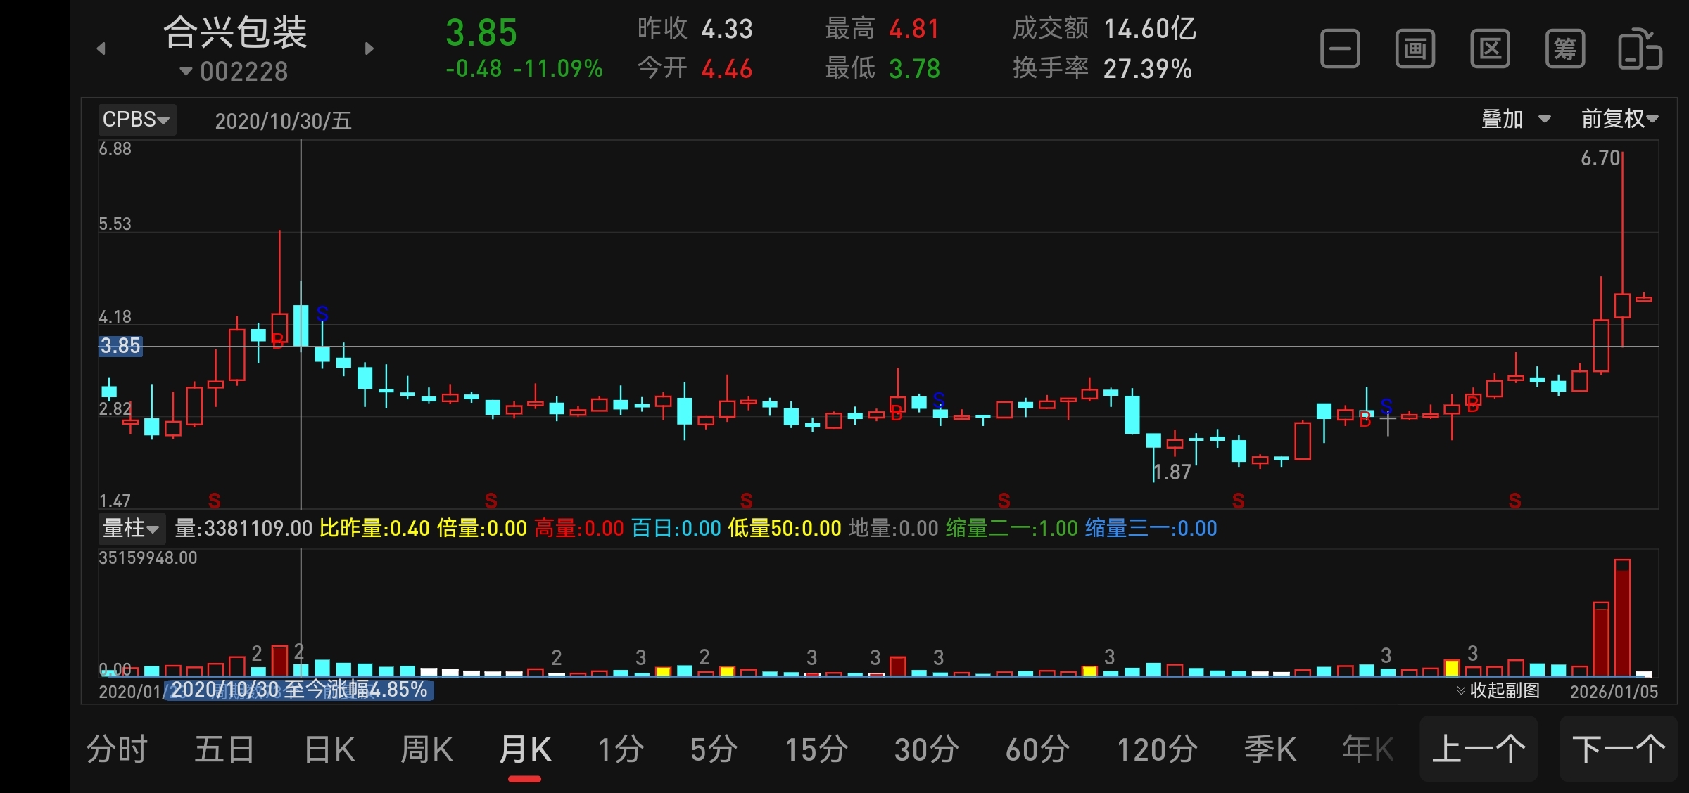Image resolution: width=1689 pixels, height=793 pixels.
Task: Open the 量柱 volume indicator dropdown
Action: (x=131, y=528)
